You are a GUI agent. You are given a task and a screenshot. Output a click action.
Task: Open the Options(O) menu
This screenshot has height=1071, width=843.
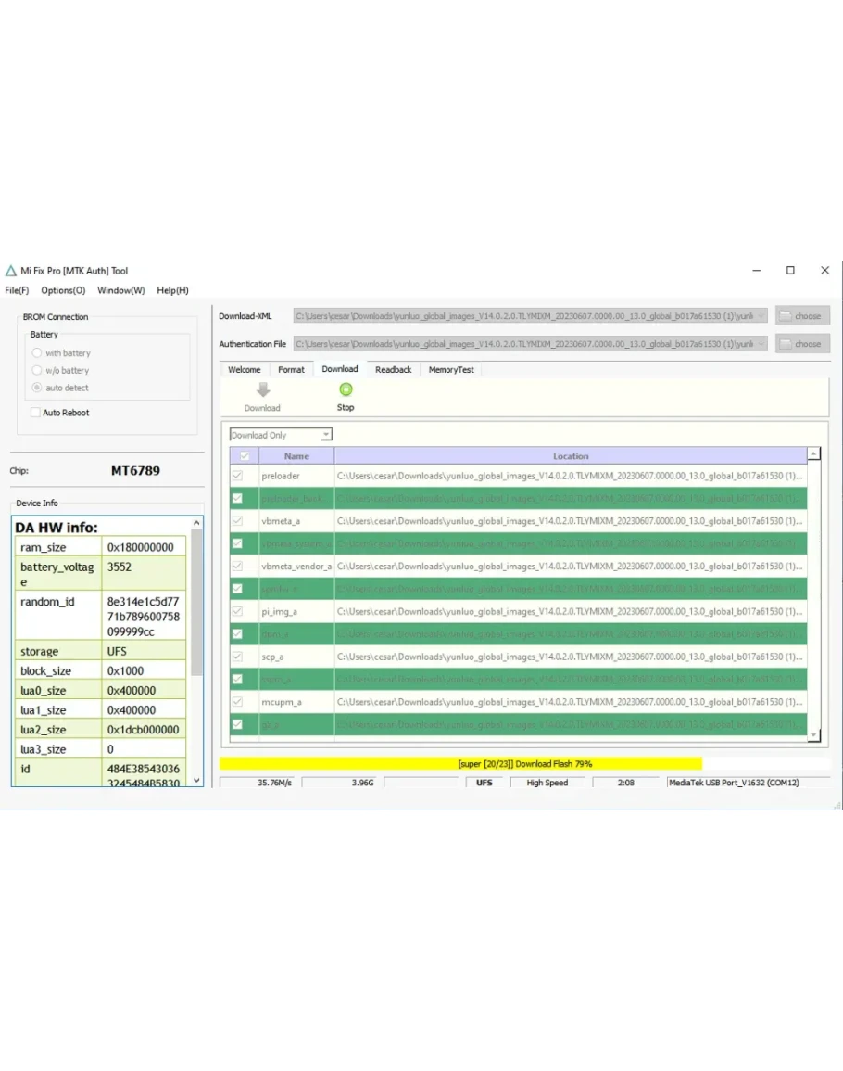tap(63, 290)
